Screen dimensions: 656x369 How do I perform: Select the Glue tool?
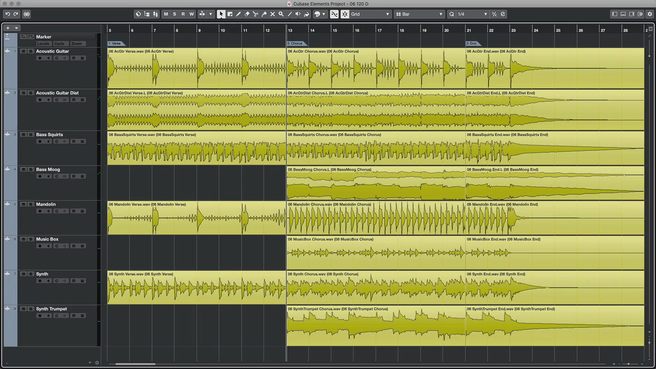263,14
